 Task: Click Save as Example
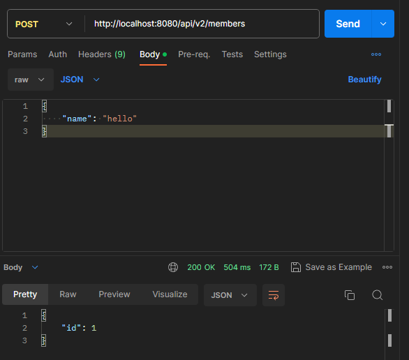339,267
